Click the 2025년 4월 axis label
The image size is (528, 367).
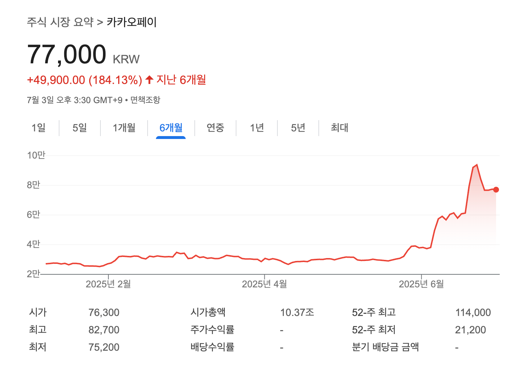coord(264,284)
